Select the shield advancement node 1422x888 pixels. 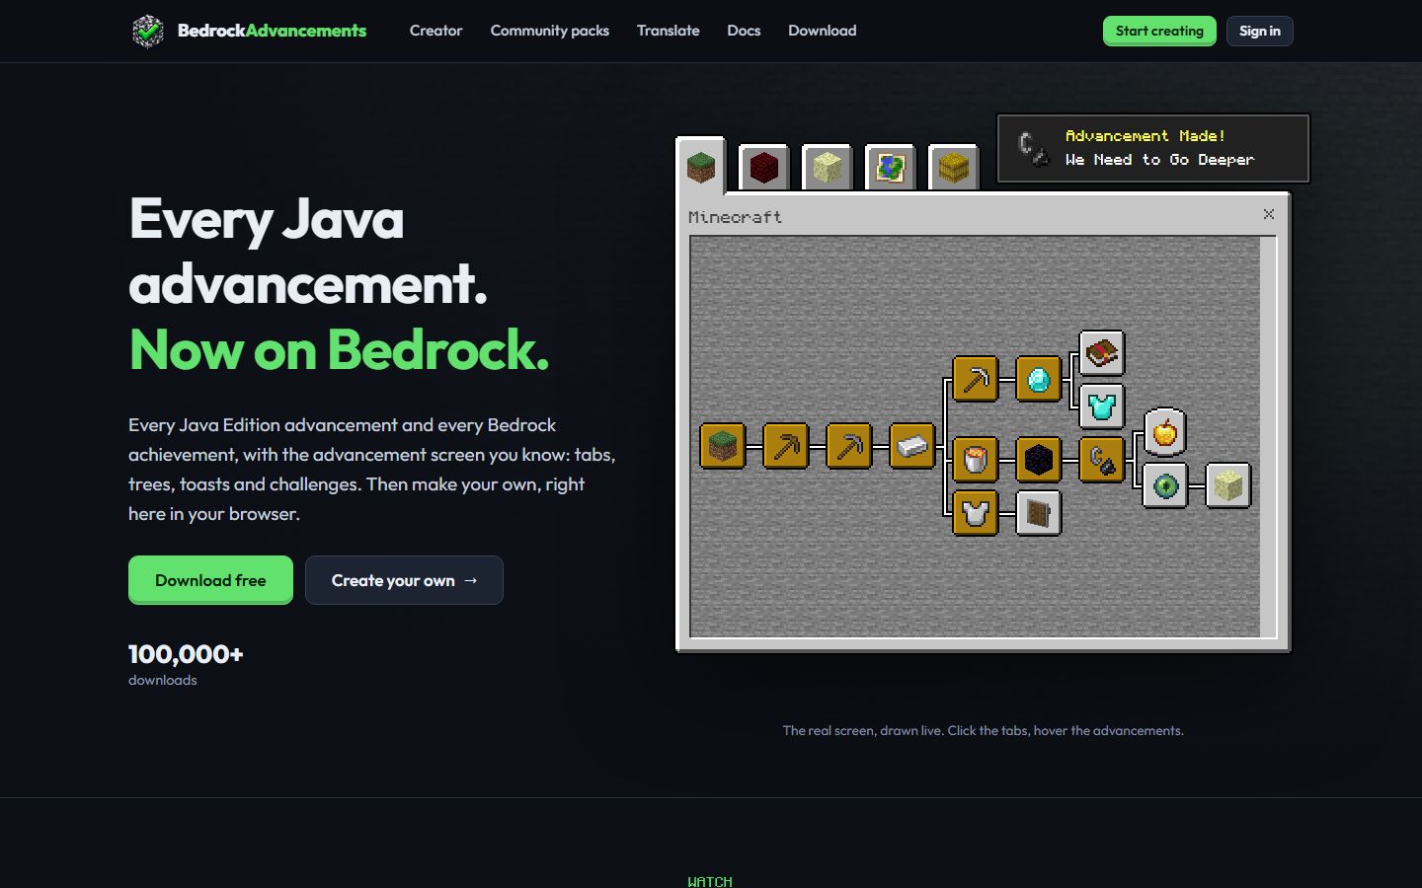click(1039, 513)
